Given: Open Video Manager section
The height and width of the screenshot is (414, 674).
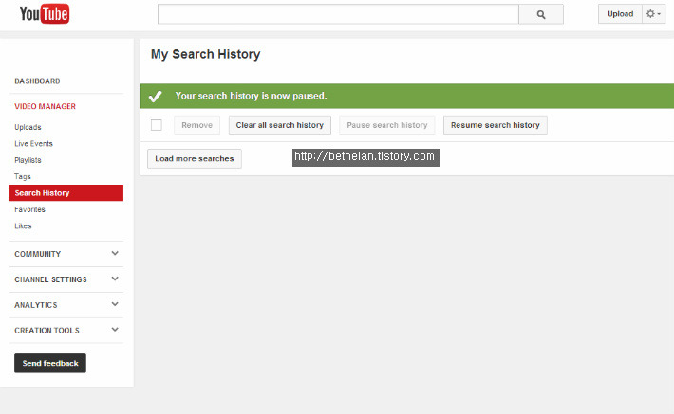Looking at the screenshot, I should [46, 106].
